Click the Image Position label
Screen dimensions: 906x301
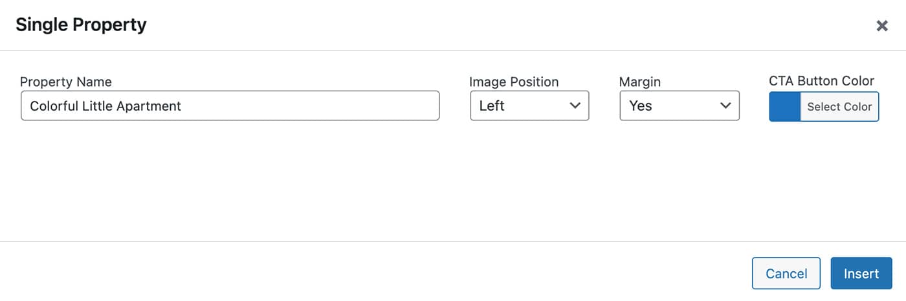(514, 82)
